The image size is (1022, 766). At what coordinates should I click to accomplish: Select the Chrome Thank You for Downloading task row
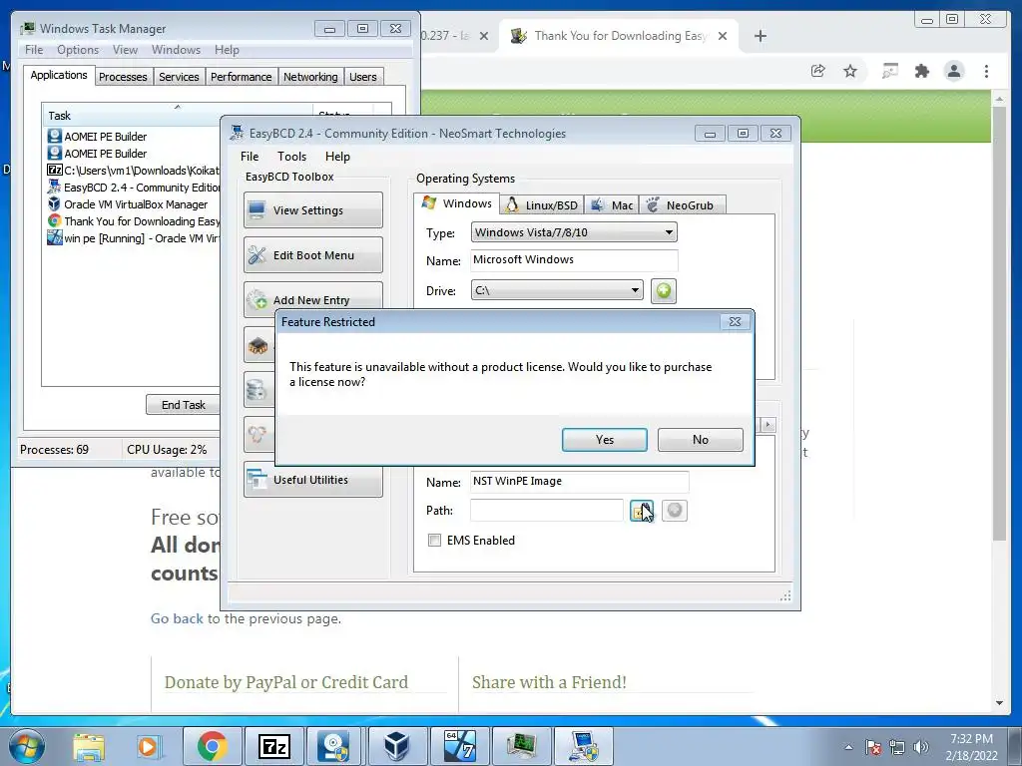[133, 221]
